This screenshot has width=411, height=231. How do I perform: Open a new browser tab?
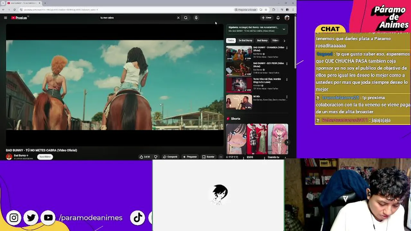point(45,3)
